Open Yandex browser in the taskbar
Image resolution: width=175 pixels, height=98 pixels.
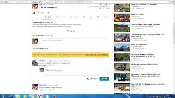pos(40,96)
